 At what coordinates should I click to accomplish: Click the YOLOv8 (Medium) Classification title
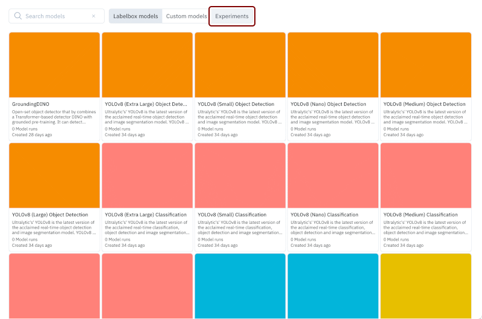point(420,215)
